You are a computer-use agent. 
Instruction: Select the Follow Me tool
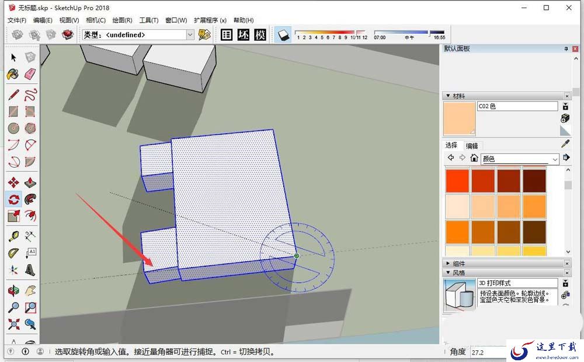(30, 199)
